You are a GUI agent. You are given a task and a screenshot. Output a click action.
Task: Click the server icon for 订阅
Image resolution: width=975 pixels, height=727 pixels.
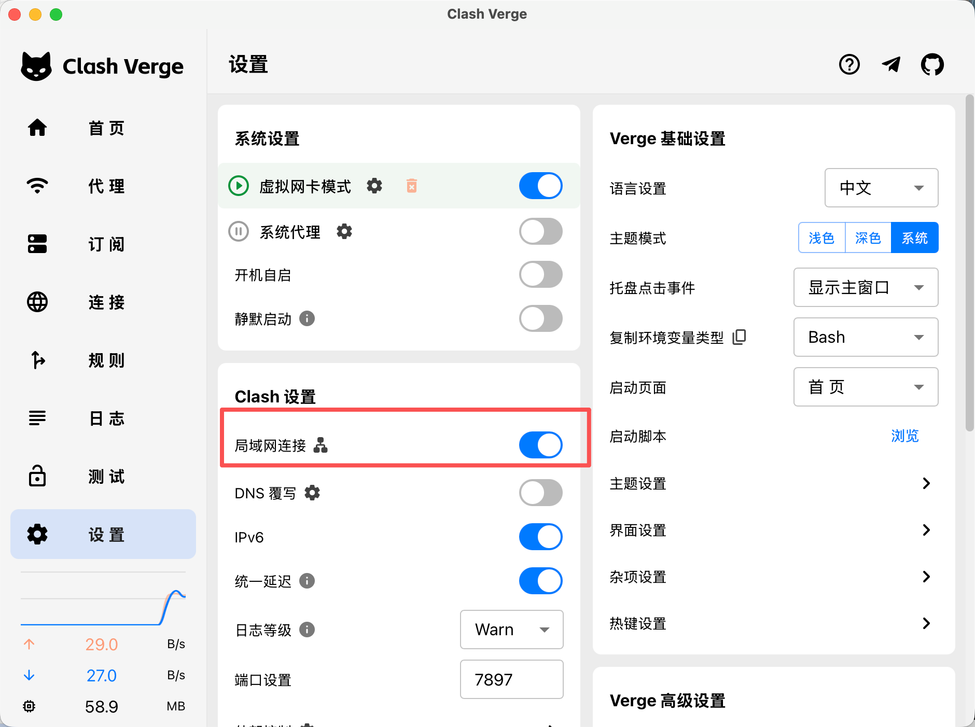tap(37, 244)
